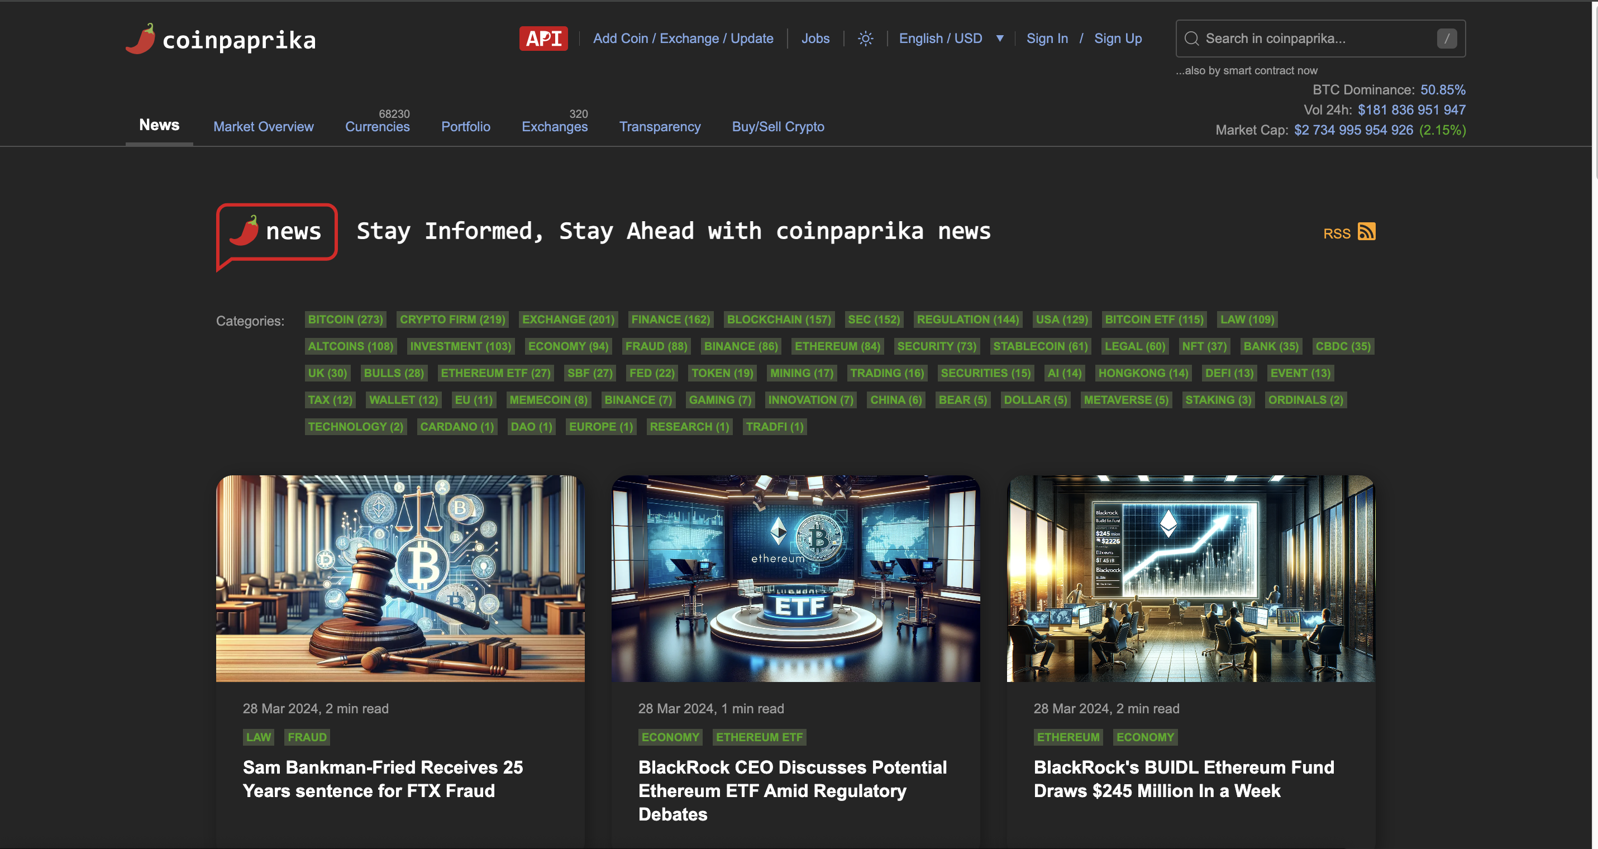Click the slash shortcut key icon
The image size is (1598, 849).
(1447, 39)
